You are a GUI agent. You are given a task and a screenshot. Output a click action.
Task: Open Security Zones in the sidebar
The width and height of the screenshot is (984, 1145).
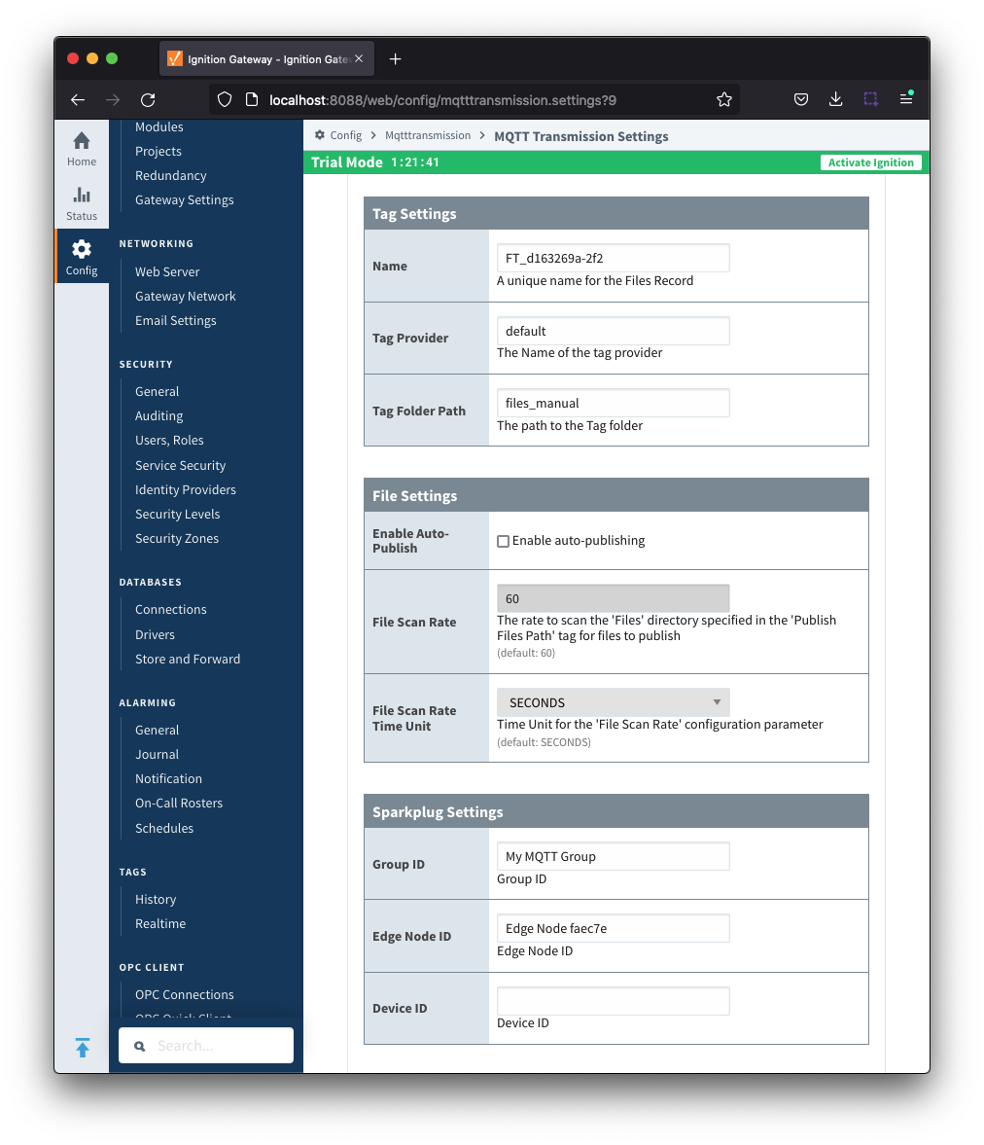click(177, 538)
